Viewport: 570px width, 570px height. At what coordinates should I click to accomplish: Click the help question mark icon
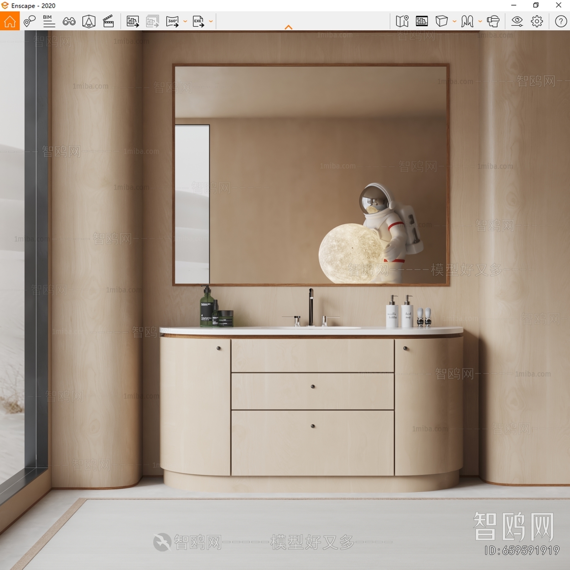tap(561, 21)
